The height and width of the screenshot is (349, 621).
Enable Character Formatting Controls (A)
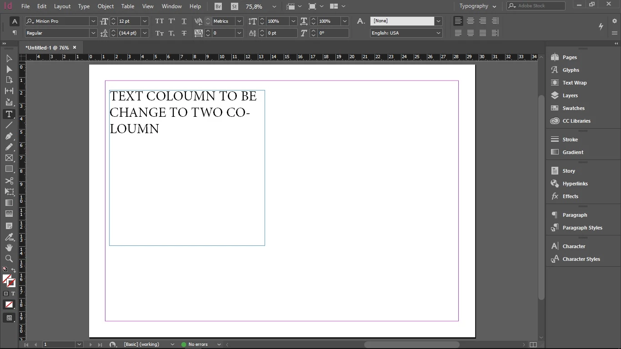[15, 21]
